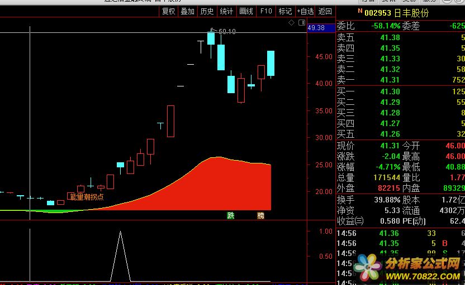Click the red B marker in the trade list
465x285 pixels.
pyautogui.click(x=444, y=243)
